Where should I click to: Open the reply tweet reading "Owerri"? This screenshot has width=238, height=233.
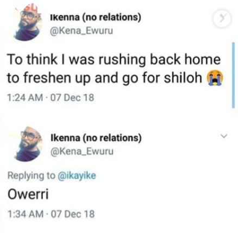[28, 194]
